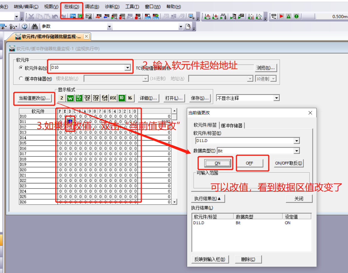Select the 32-bit integer display format icon
The width and height of the screenshot is (348, 273).
(x=87, y=98)
